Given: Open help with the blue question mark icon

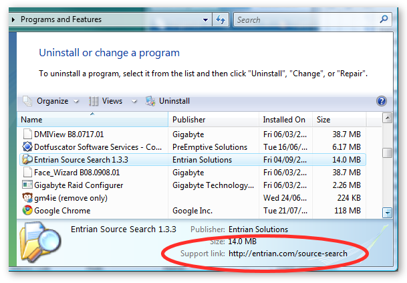Looking at the screenshot, I should click(382, 101).
